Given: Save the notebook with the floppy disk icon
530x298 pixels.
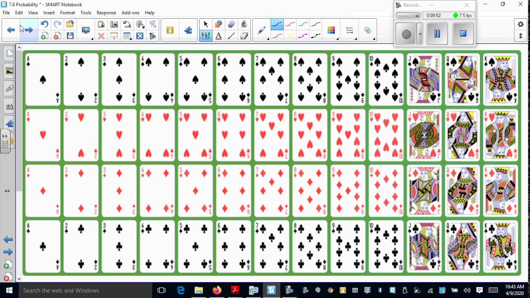Looking at the screenshot, I should click(x=70, y=36).
